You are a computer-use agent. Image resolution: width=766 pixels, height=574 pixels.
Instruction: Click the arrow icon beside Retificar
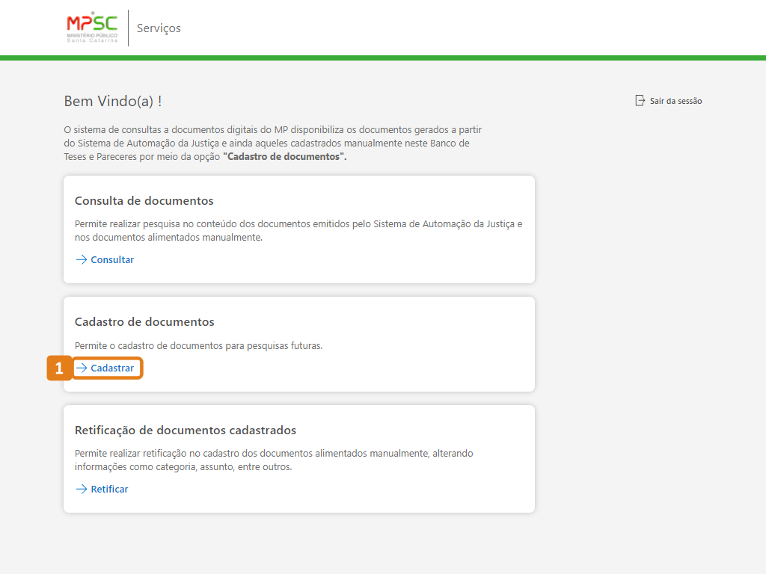pyautogui.click(x=82, y=490)
